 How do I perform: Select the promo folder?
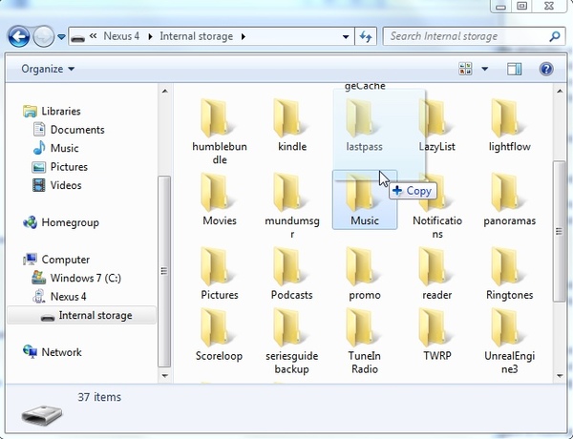pyautogui.click(x=365, y=274)
